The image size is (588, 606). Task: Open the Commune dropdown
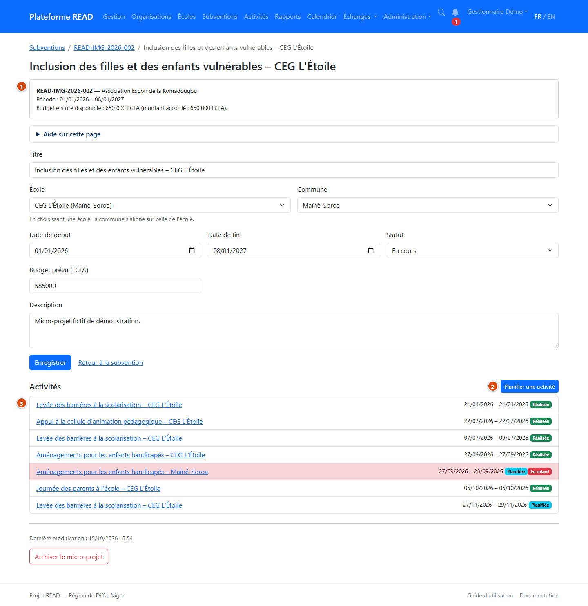[x=428, y=205]
